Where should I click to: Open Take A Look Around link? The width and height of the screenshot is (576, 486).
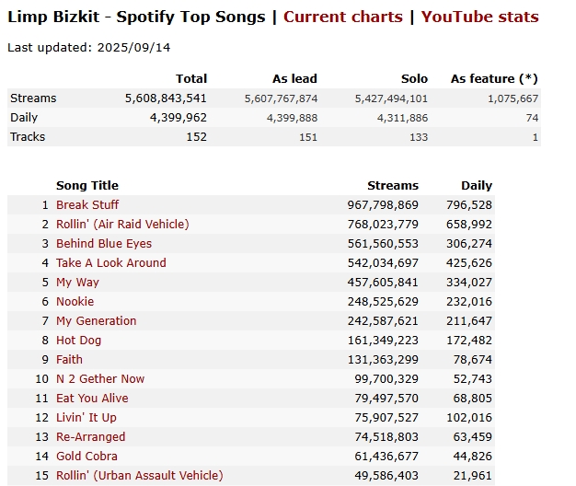[x=111, y=262]
